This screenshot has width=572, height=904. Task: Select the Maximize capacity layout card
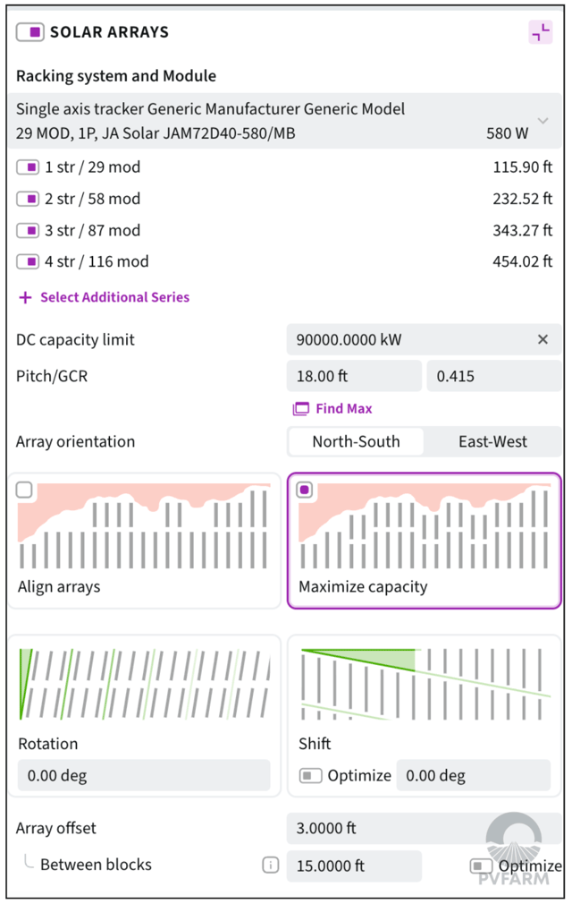pyautogui.click(x=424, y=541)
